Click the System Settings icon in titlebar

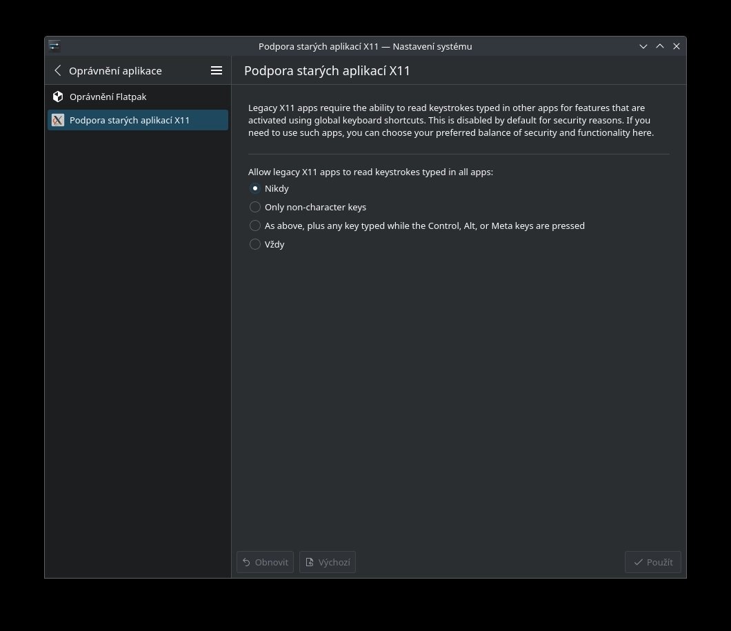tap(54, 46)
